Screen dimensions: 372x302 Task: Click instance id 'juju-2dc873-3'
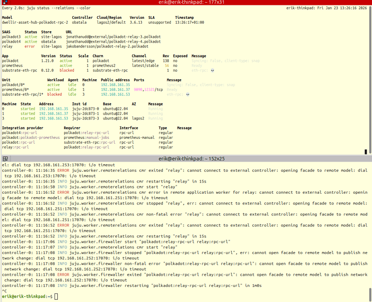tap(85, 118)
